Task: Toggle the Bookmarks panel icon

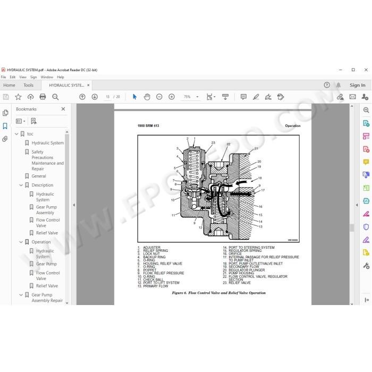Action: point(5,126)
